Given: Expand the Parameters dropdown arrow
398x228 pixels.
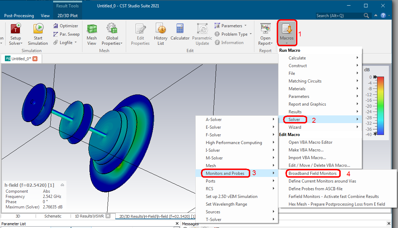Looking at the screenshot, I should [245, 26].
